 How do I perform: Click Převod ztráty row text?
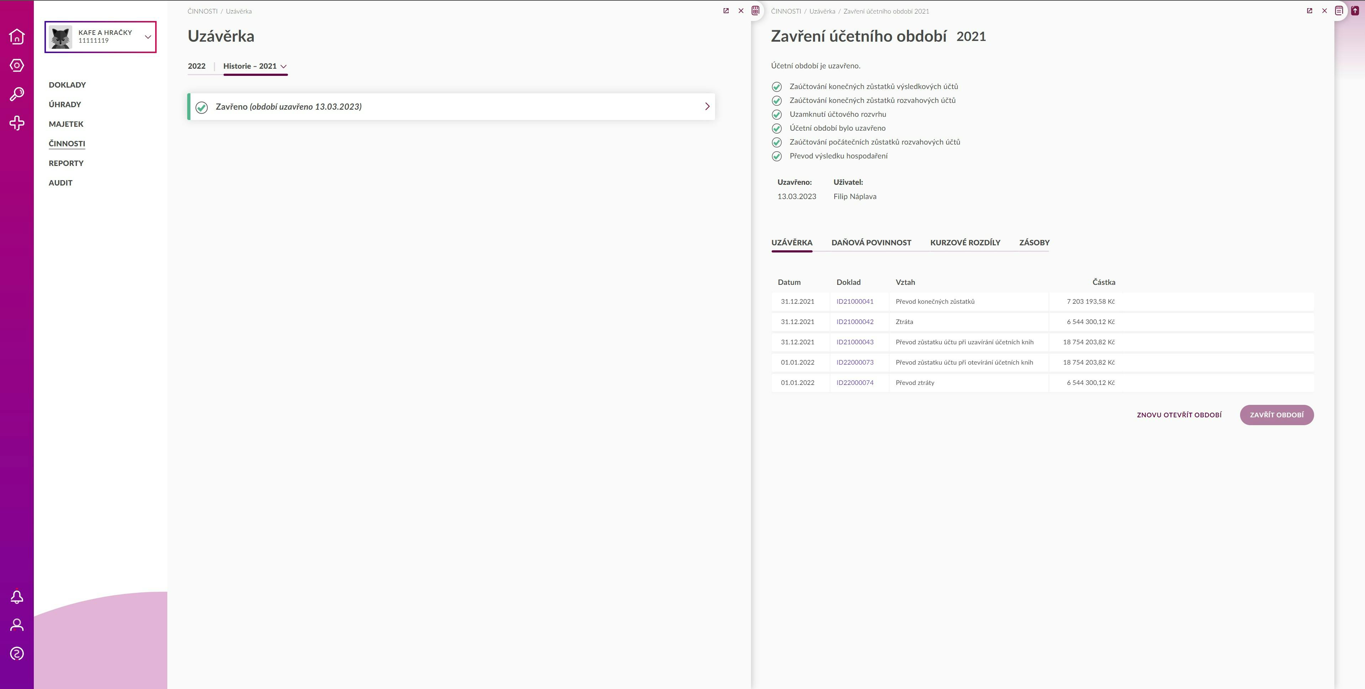(915, 383)
